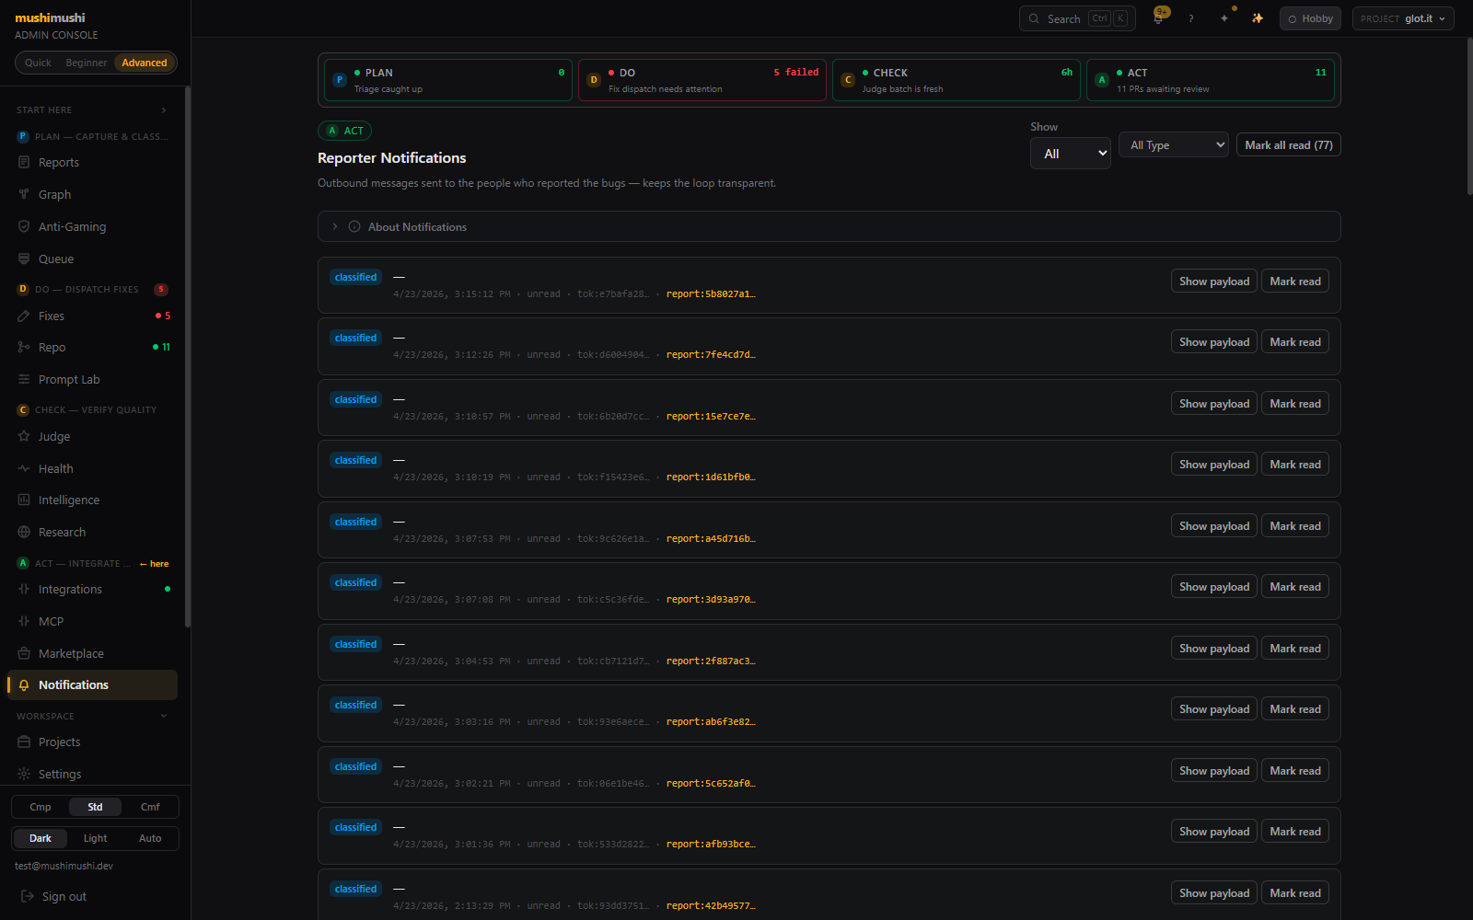Mark read the report:a45d716b notification
The height and width of the screenshot is (920, 1473).
click(1295, 525)
